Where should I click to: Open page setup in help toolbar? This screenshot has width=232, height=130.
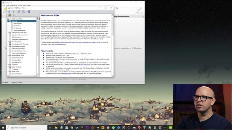tap(23, 12)
